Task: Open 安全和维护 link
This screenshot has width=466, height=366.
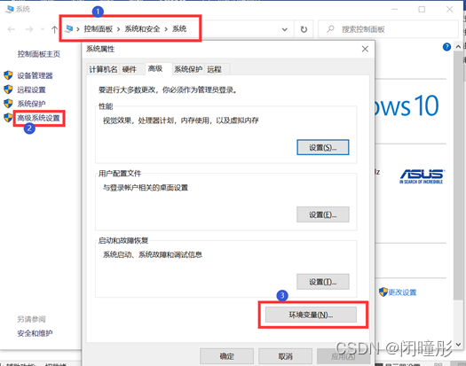Action: pos(35,333)
